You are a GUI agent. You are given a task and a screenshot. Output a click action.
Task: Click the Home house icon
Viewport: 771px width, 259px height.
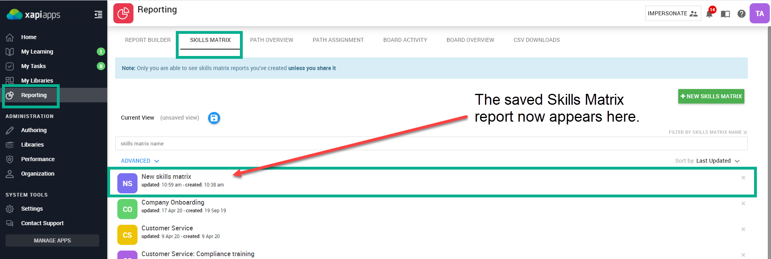10,37
